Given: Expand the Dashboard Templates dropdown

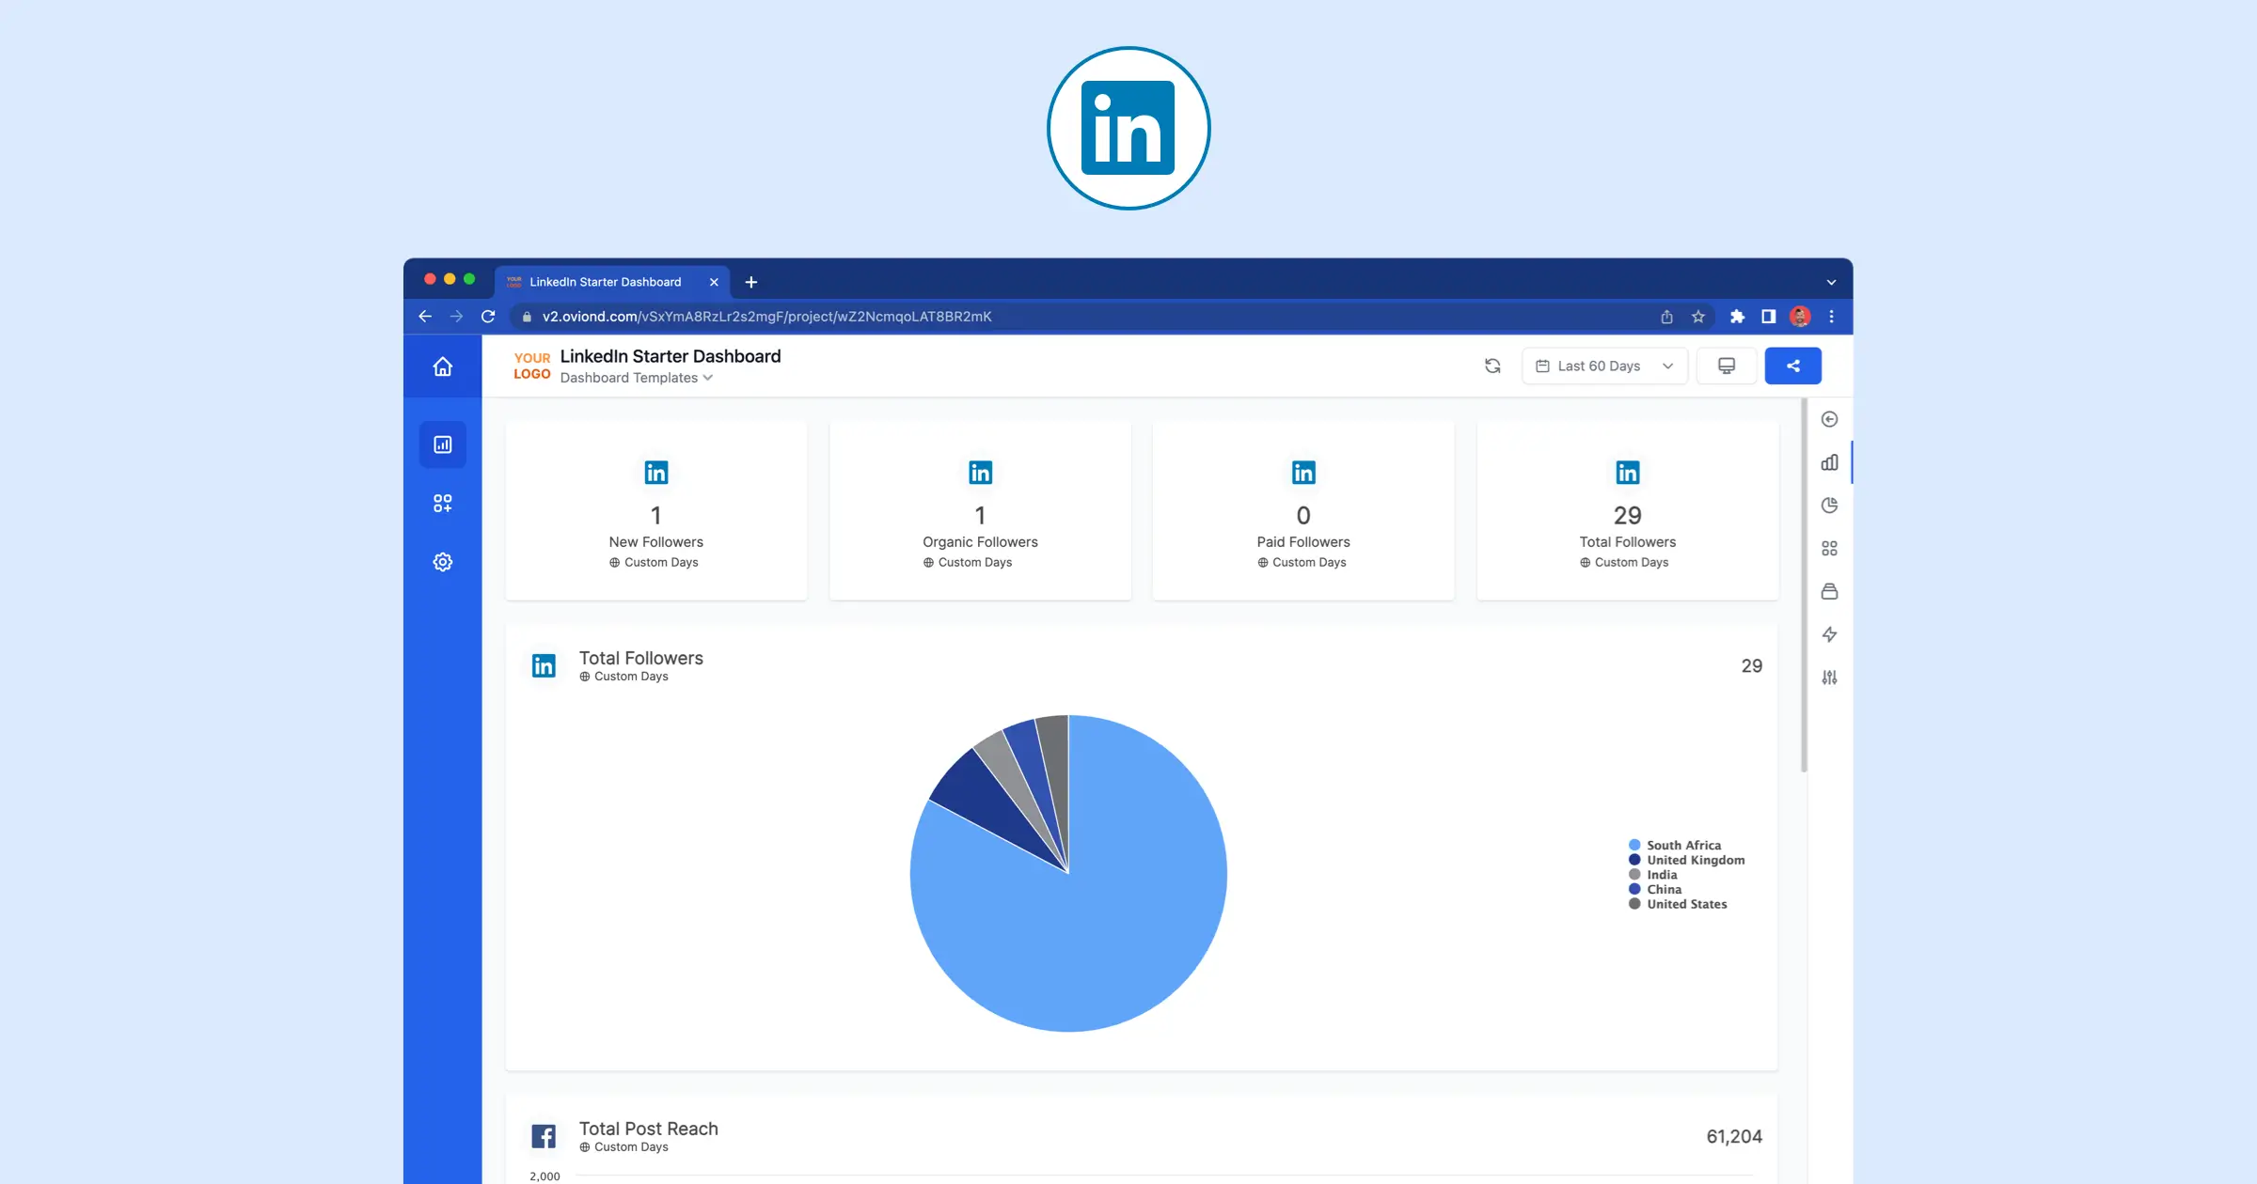Looking at the screenshot, I should (637, 378).
